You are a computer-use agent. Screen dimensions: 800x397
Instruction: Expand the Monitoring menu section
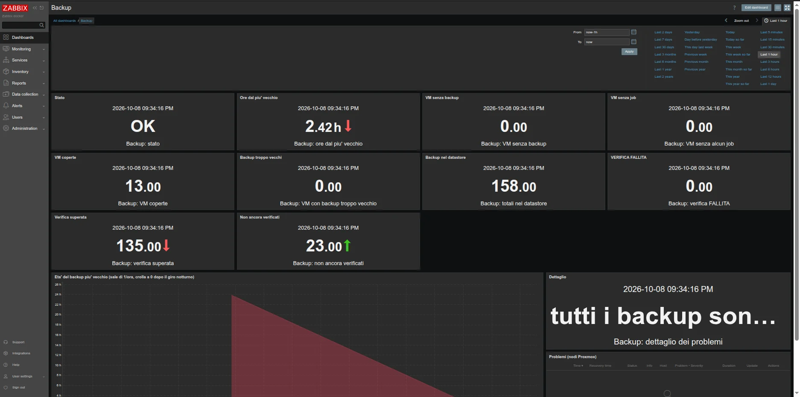[24, 49]
